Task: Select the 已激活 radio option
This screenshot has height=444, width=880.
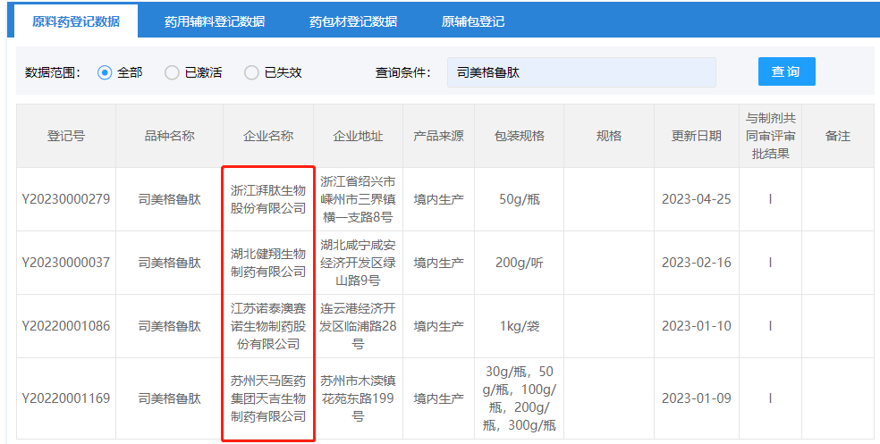Action: click(172, 72)
